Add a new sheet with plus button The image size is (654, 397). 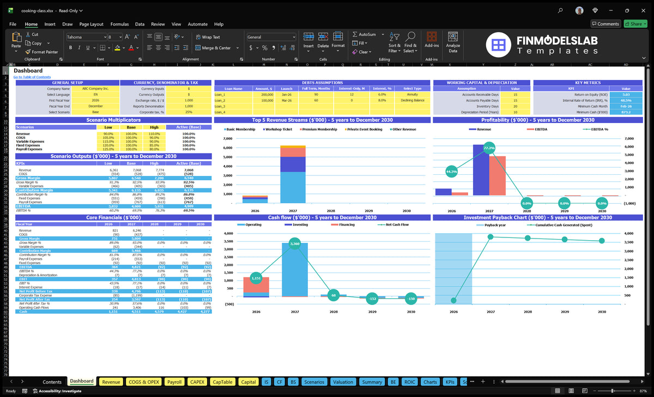click(x=483, y=382)
